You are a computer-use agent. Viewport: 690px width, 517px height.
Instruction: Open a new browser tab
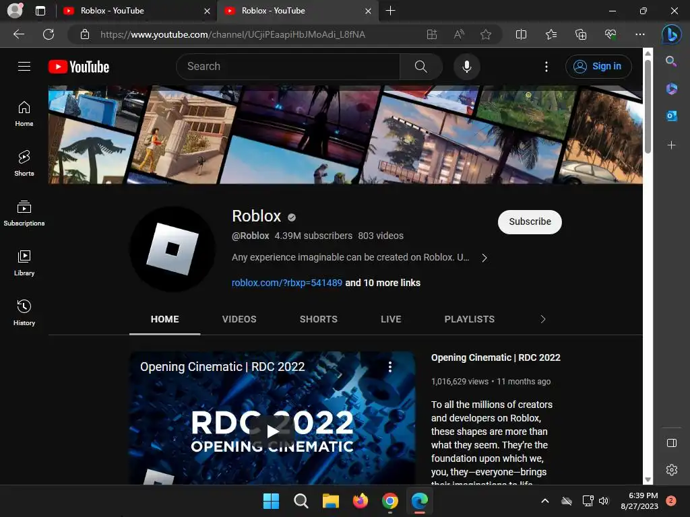pos(390,11)
